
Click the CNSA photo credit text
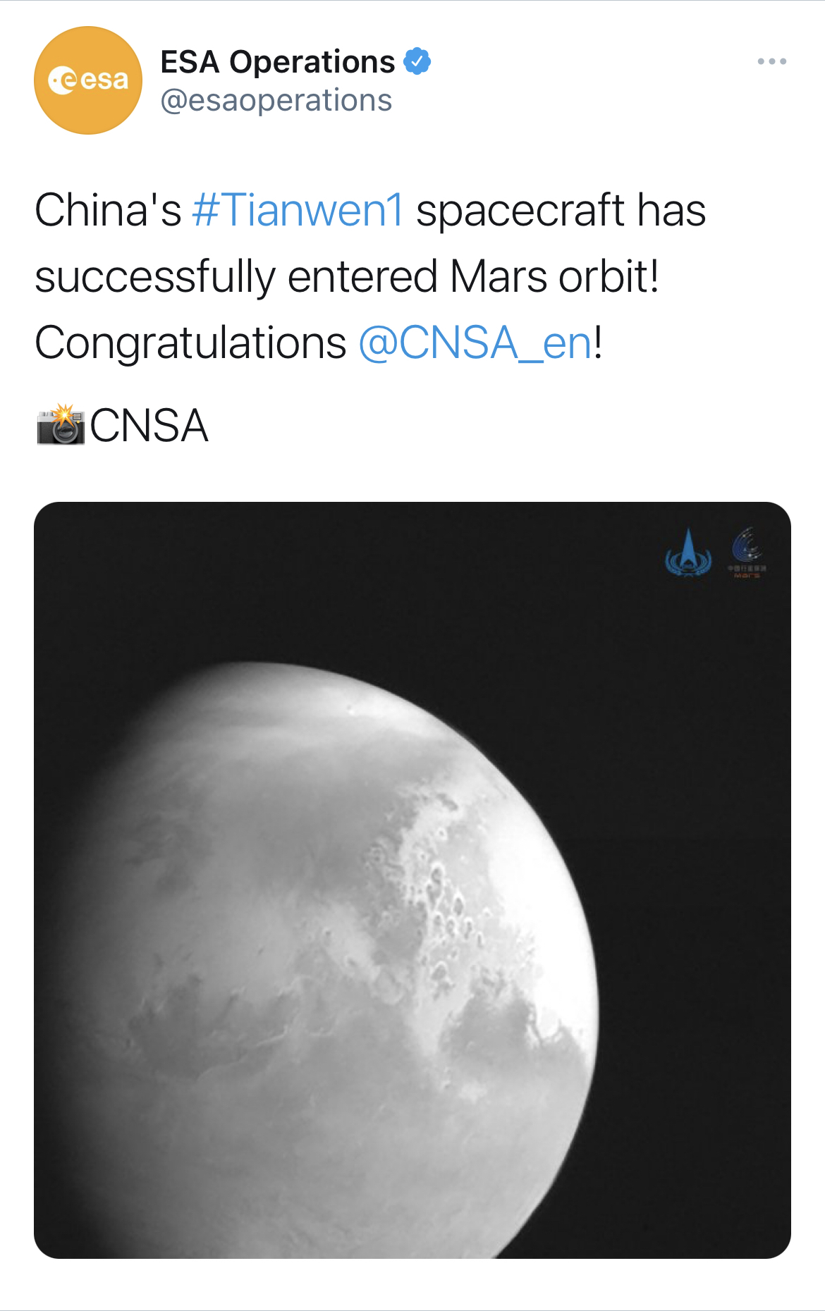(149, 426)
